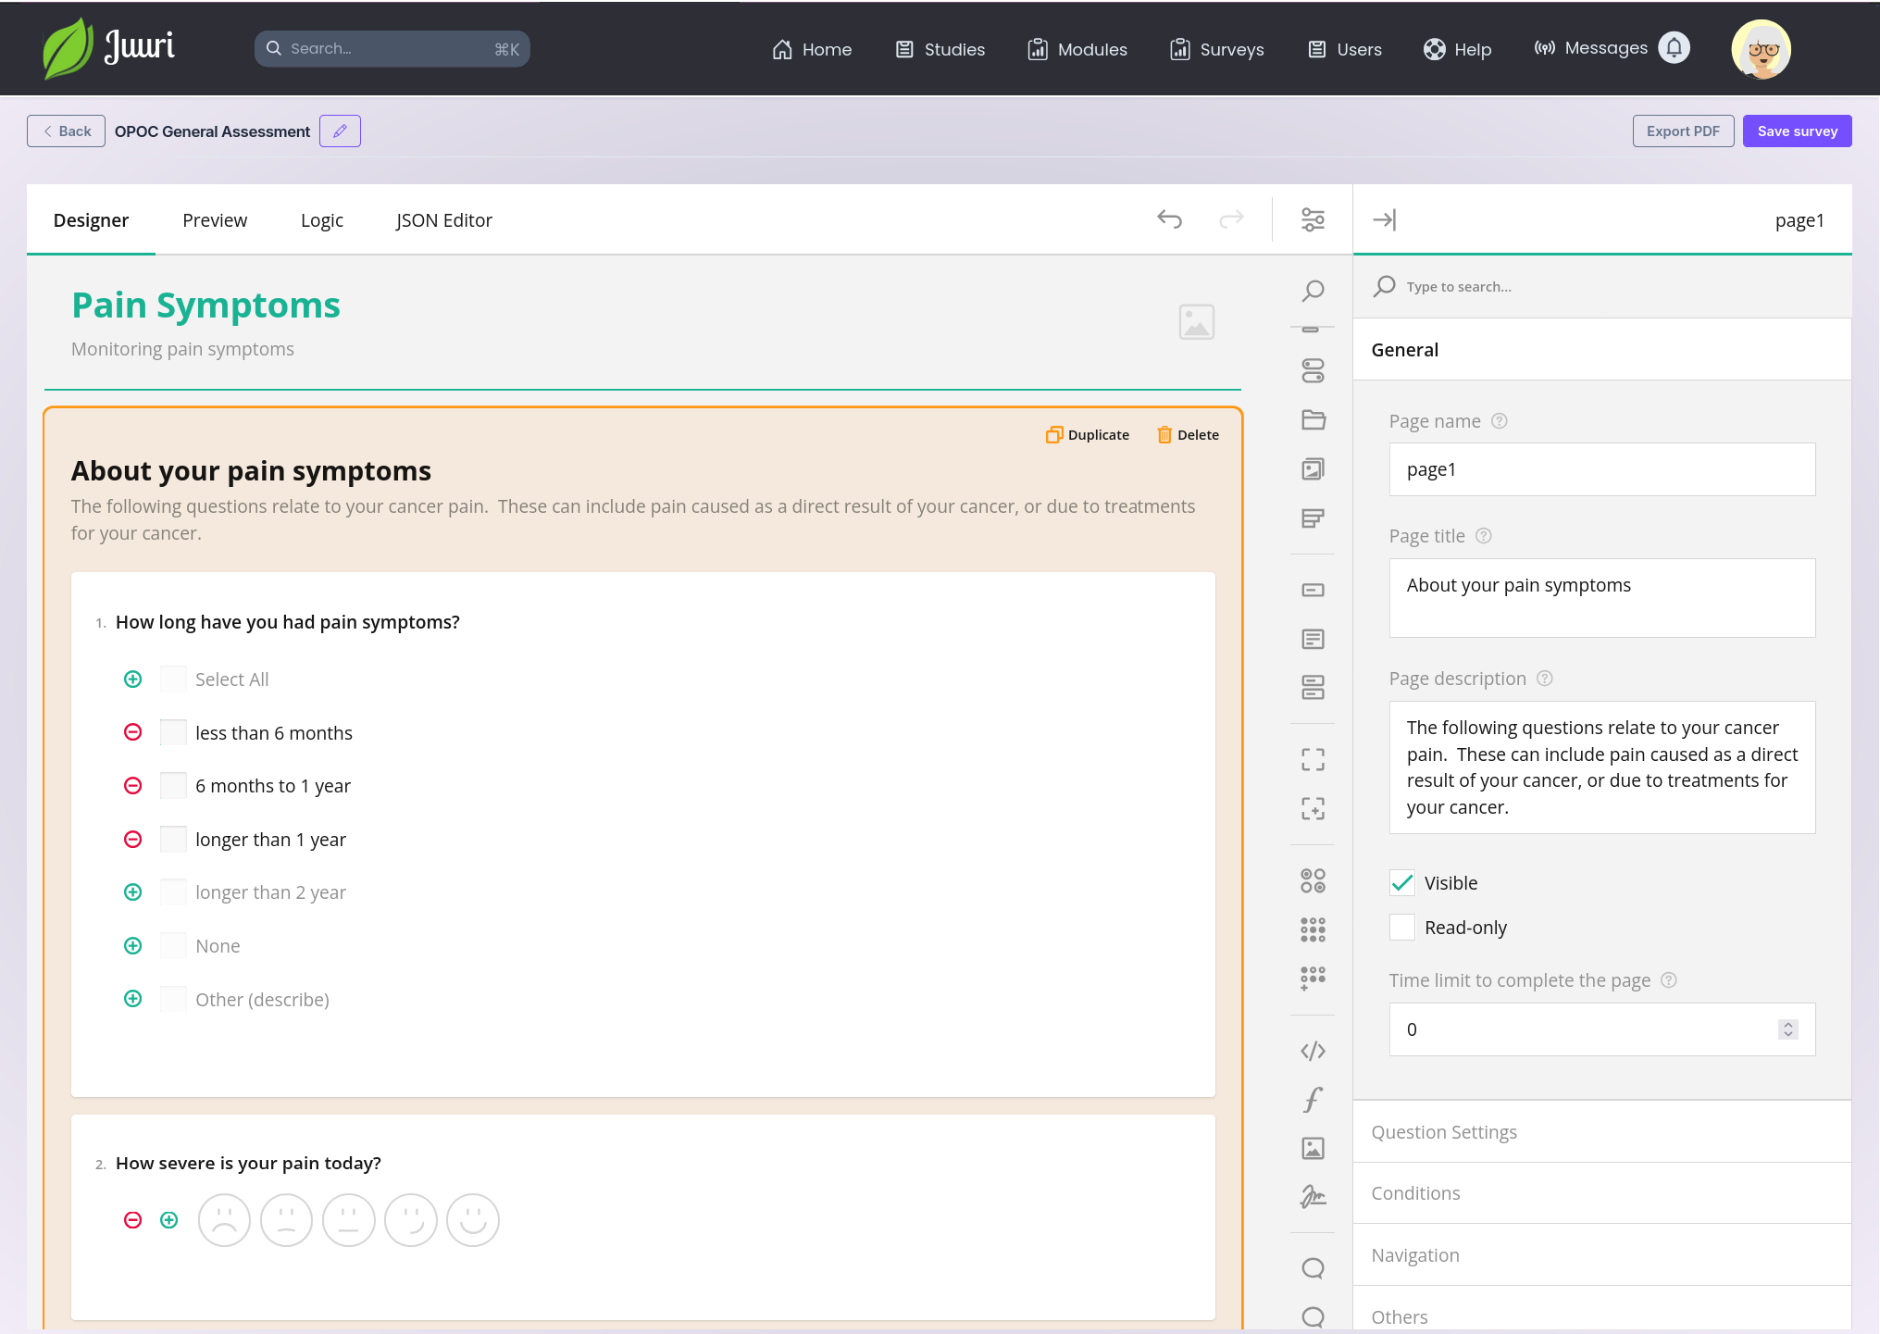Remove the 'longer than 1 year' choice
This screenshot has height=1334, width=1880.
tap(133, 839)
